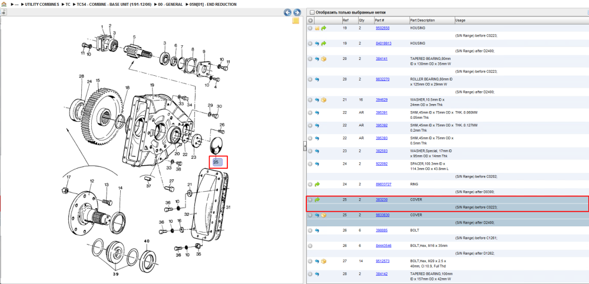Click the 'RING' description cell
589x284 pixels.
pos(414,184)
